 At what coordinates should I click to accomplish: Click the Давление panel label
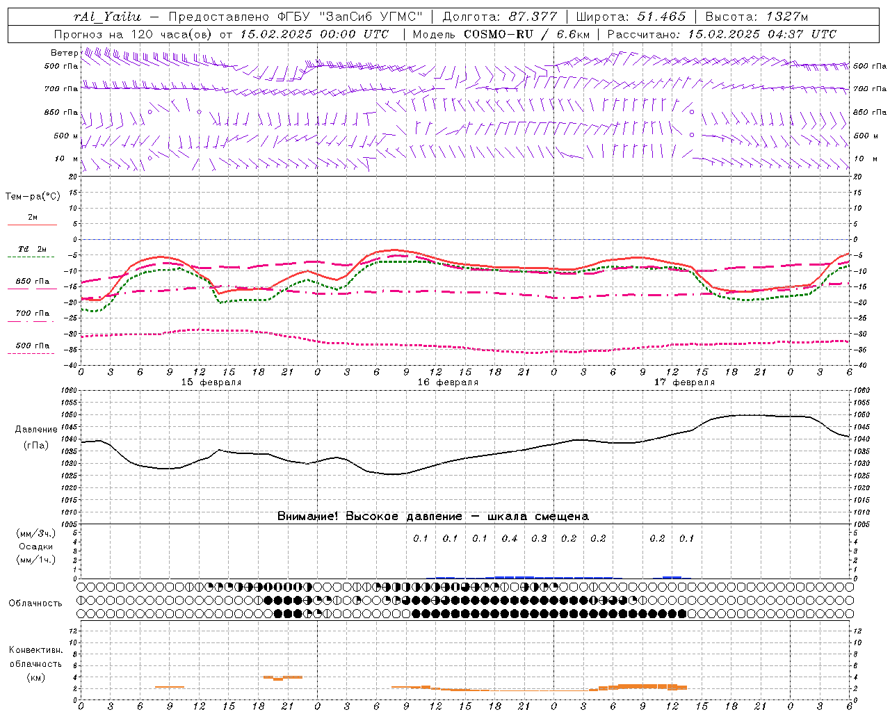(36, 430)
